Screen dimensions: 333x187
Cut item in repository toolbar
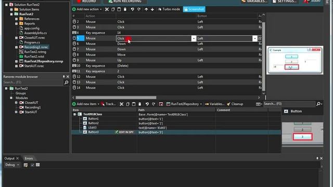tap(121, 104)
